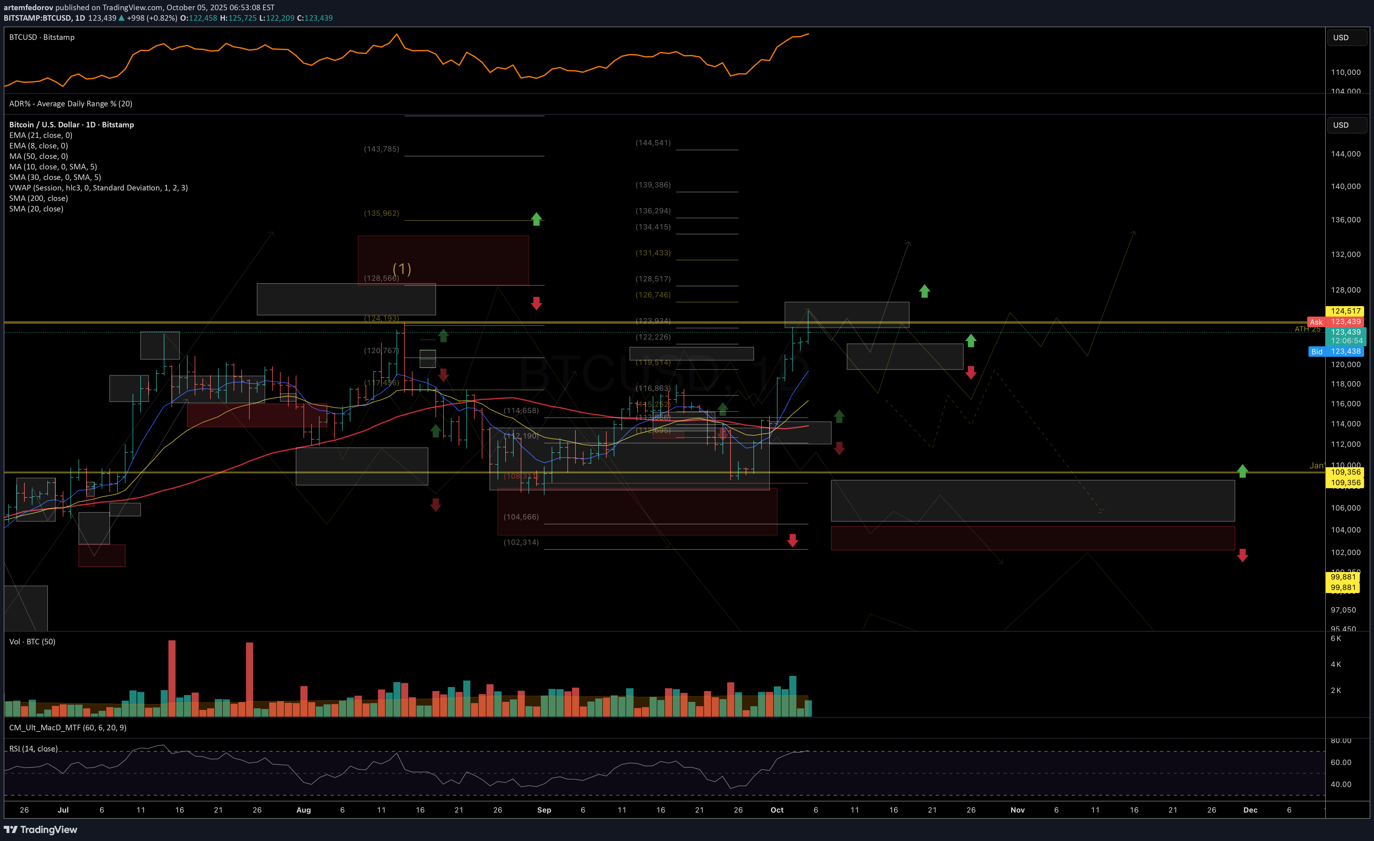Click the green up arrow above the October box
This screenshot has width=1374, height=841.
tap(924, 291)
